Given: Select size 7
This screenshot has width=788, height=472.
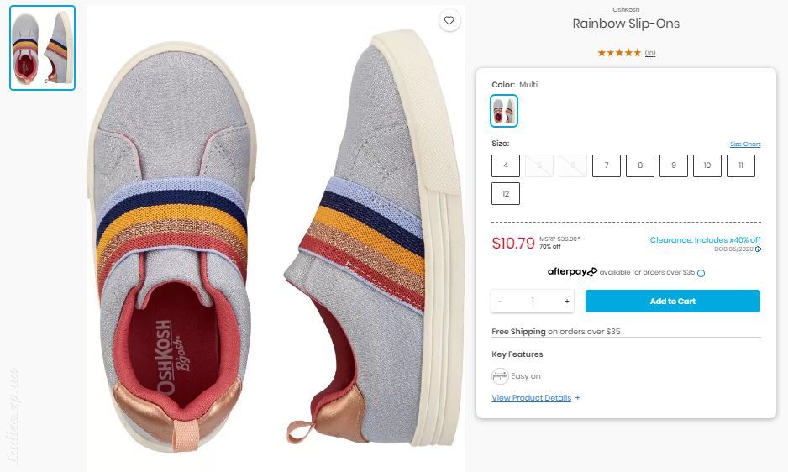Looking at the screenshot, I should coord(607,166).
